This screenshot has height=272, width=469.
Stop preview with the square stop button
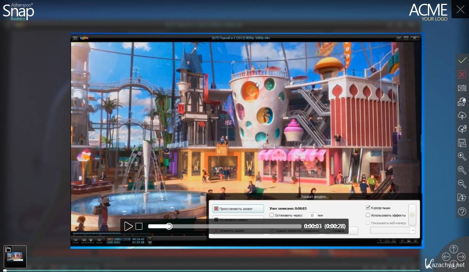(139, 226)
